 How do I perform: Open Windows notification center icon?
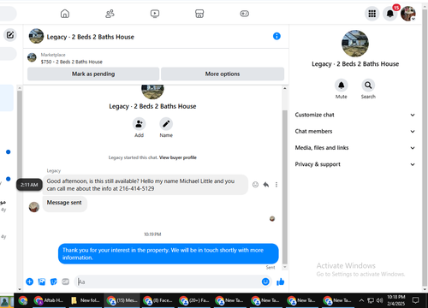pos(416,300)
